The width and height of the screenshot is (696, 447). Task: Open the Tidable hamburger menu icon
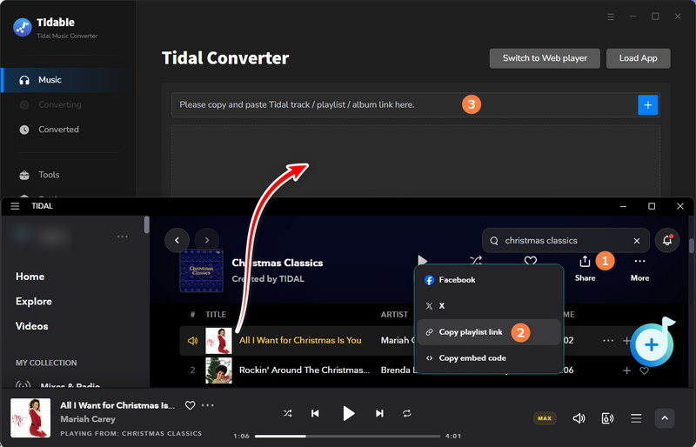coord(611,17)
